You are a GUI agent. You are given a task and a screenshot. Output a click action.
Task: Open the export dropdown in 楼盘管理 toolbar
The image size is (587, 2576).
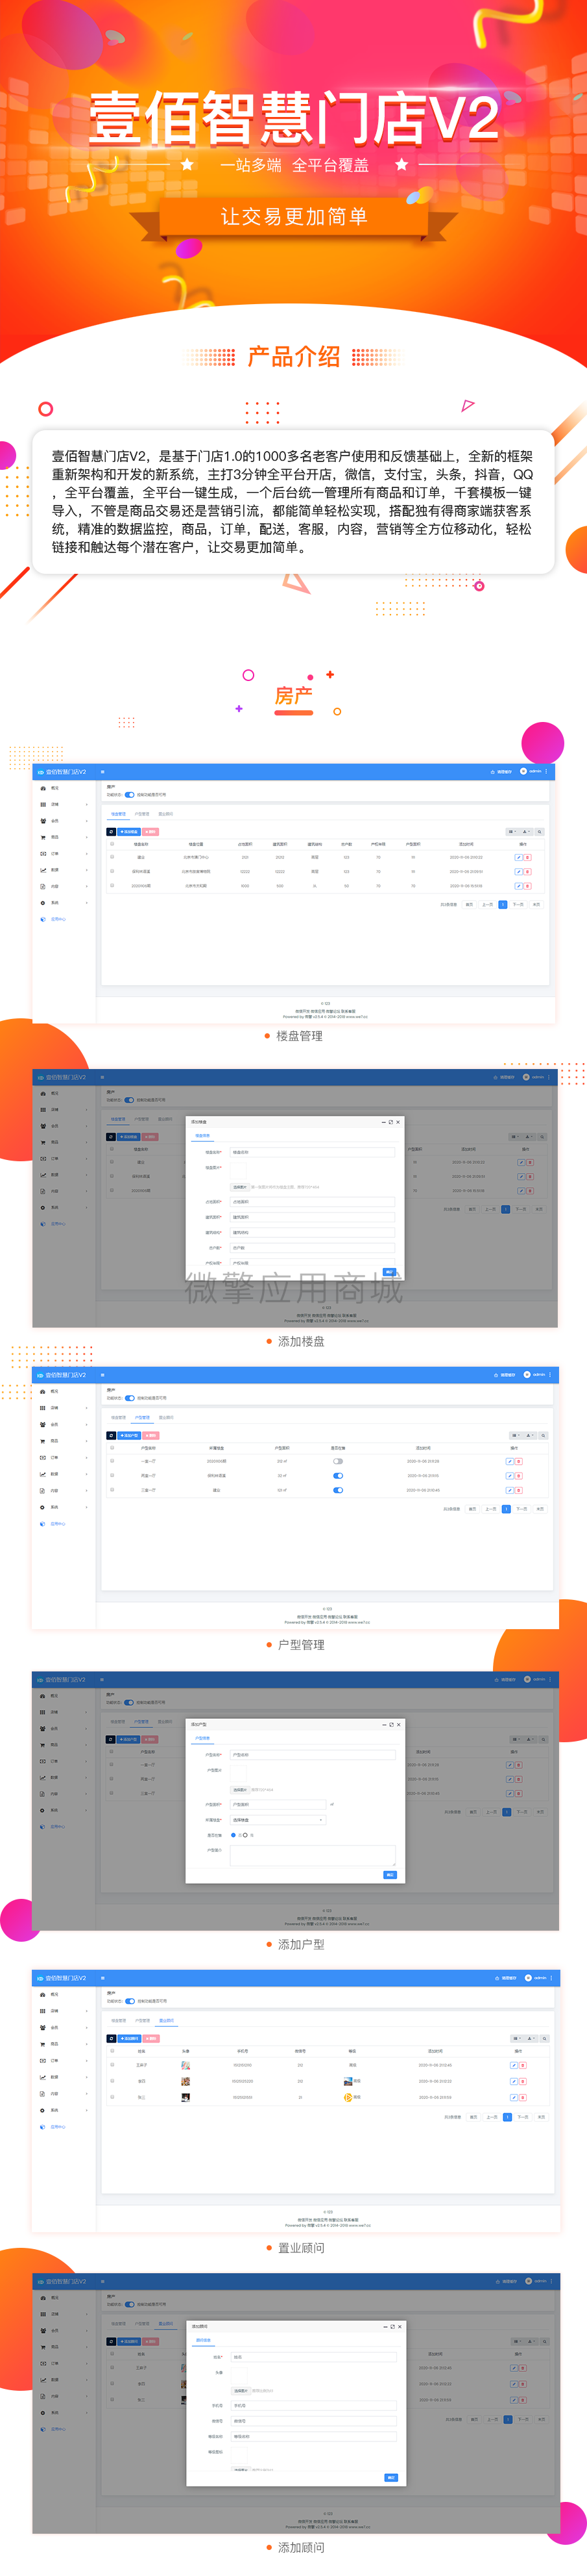coord(526,832)
